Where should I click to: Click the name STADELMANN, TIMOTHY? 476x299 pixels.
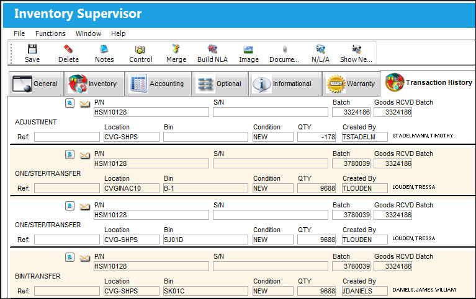[423, 136]
